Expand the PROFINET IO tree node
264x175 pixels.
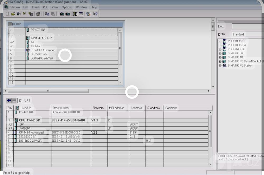220,49
